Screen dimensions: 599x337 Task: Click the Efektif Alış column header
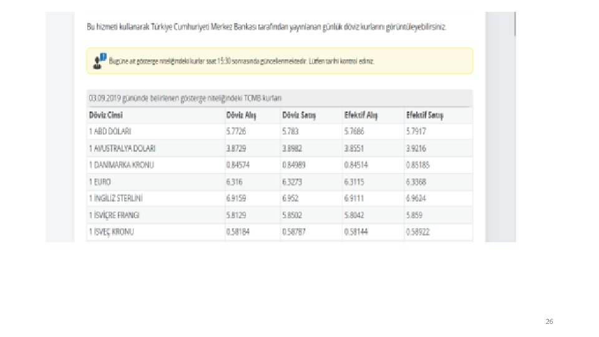point(361,115)
